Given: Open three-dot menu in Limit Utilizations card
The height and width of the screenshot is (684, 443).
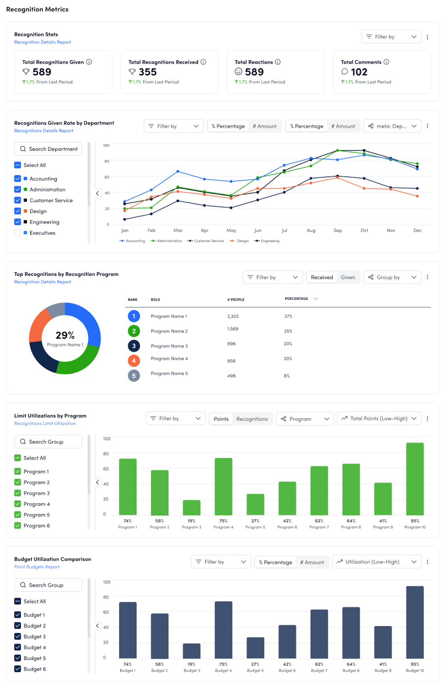Looking at the screenshot, I should [427, 419].
